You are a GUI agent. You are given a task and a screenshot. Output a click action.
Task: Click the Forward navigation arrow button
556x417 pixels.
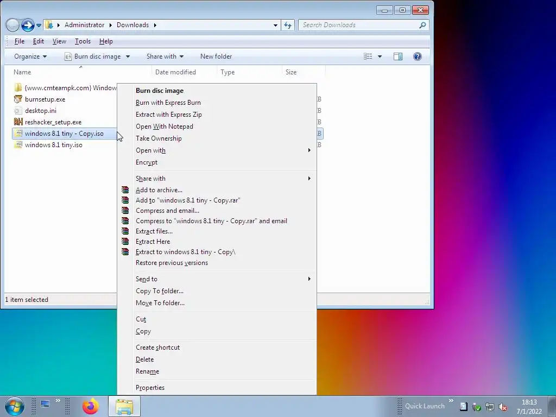28,25
